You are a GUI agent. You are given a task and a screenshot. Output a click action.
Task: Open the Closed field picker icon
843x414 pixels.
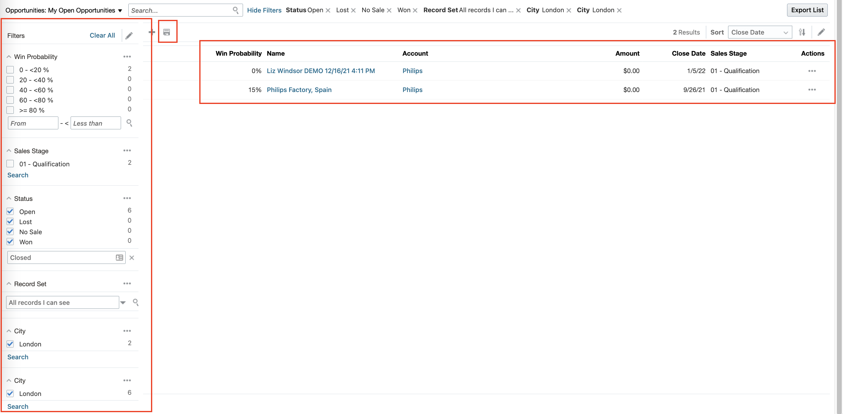(119, 257)
